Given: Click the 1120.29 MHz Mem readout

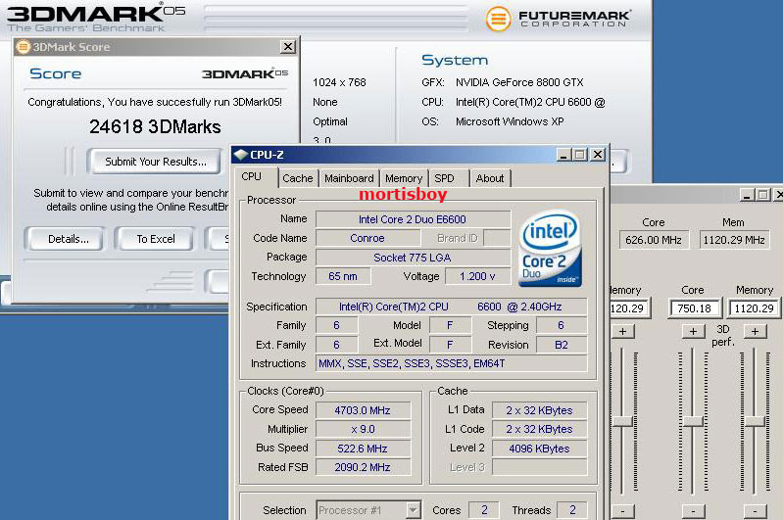Looking at the screenshot, I should [x=734, y=240].
